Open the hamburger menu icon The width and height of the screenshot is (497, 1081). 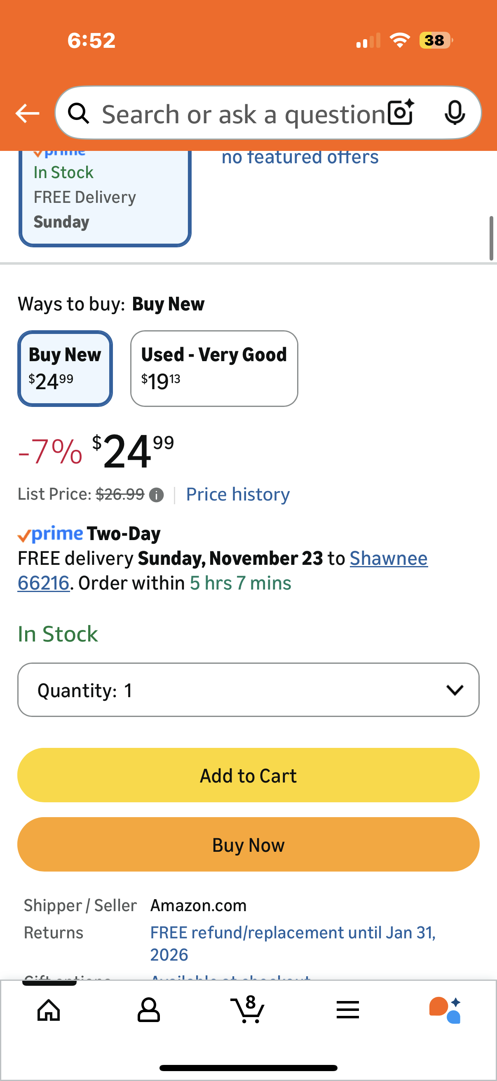coord(348,1010)
